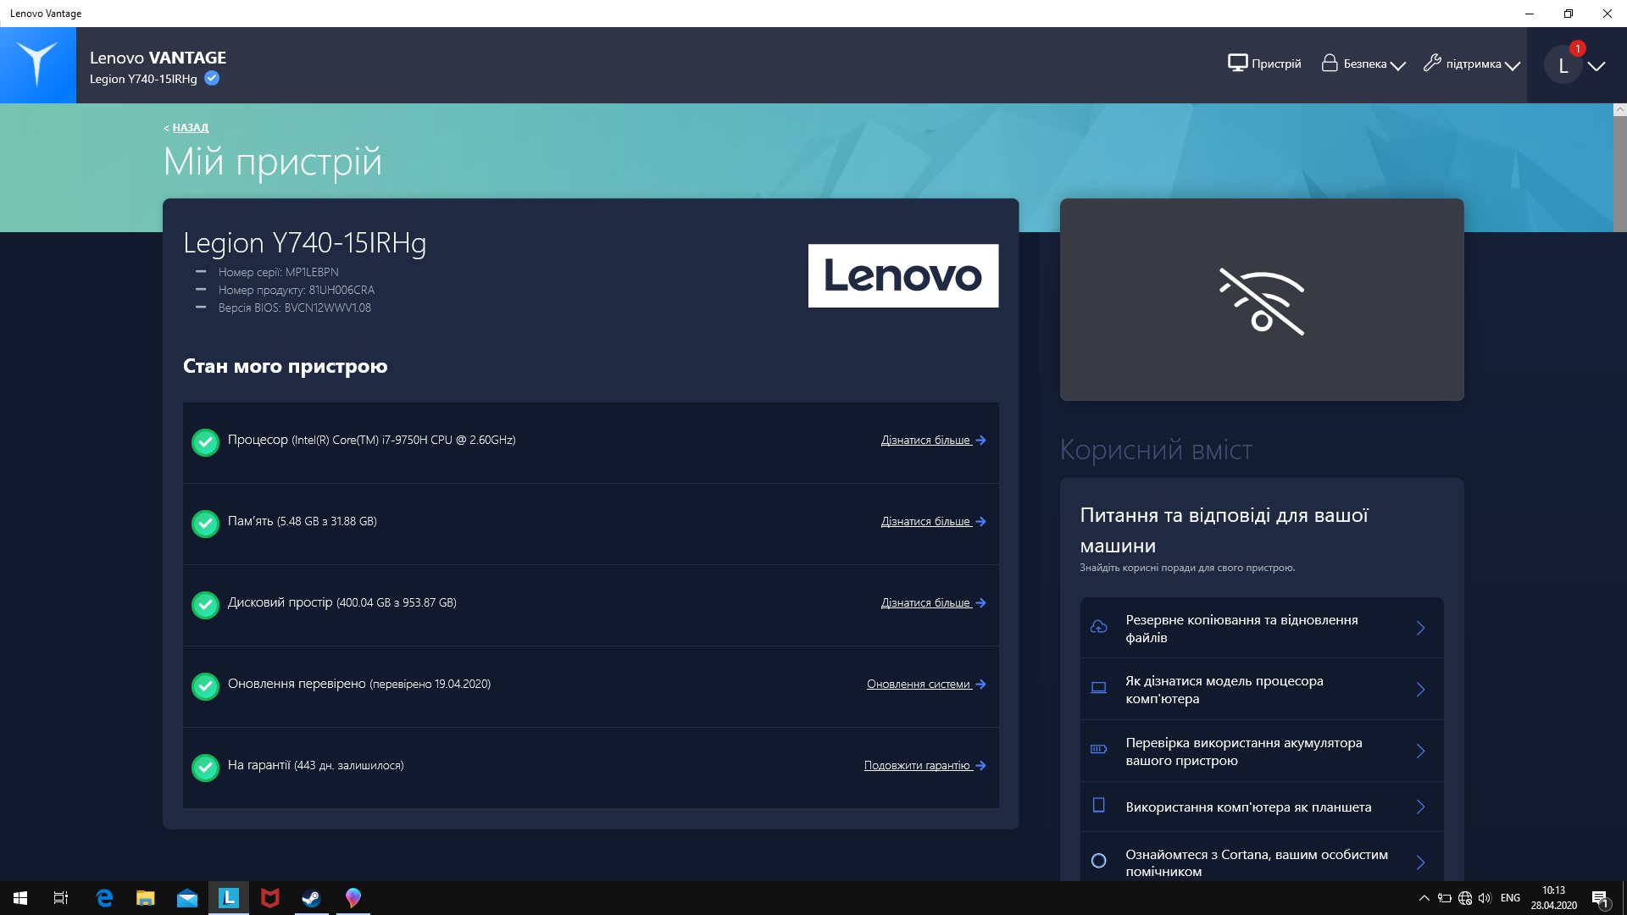
Task: Open the Mail app from the taskbar
Action: [x=187, y=898]
